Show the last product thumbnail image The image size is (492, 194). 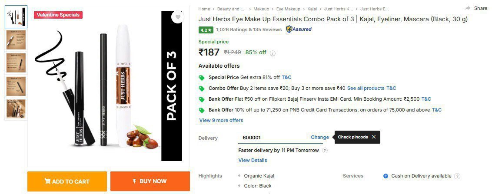[16, 109]
